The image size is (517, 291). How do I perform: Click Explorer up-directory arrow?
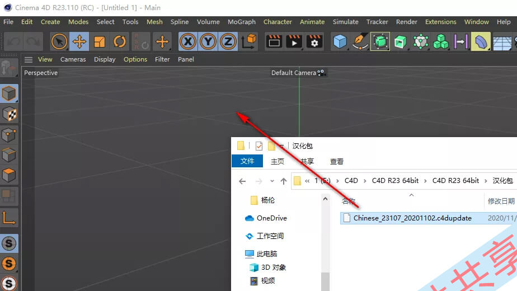(x=284, y=181)
